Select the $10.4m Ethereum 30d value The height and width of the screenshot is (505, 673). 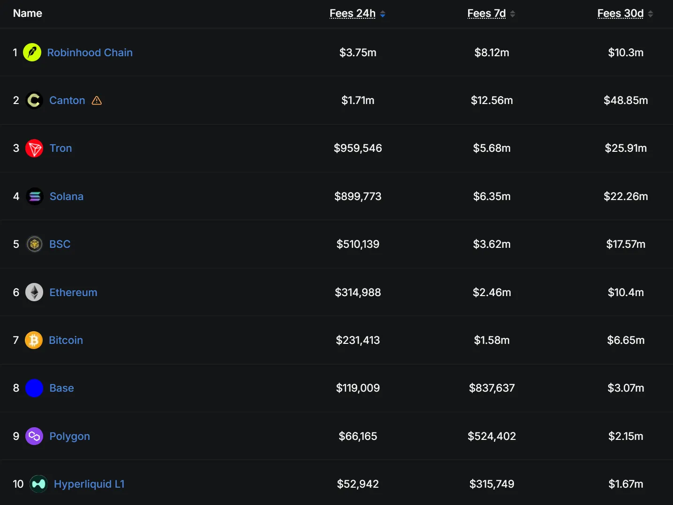pyautogui.click(x=626, y=292)
